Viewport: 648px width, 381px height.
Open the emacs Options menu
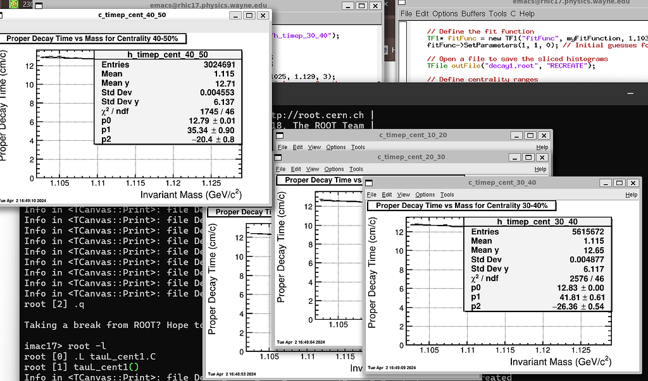(445, 13)
